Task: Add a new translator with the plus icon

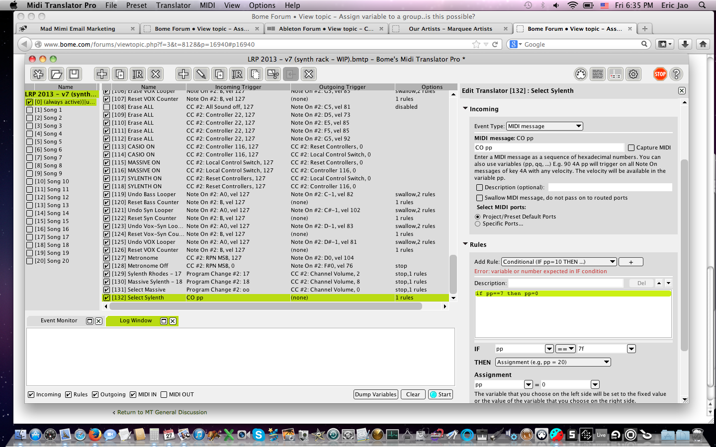Action: tap(183, 74)
